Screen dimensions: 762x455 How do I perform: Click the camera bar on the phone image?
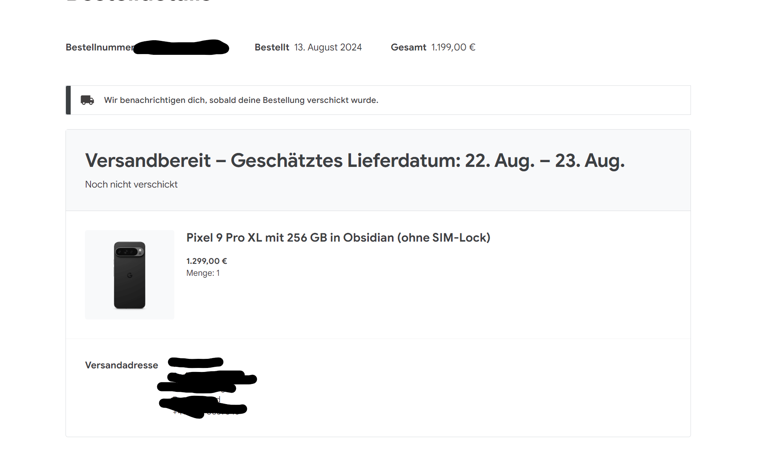[x=129, y=252]
